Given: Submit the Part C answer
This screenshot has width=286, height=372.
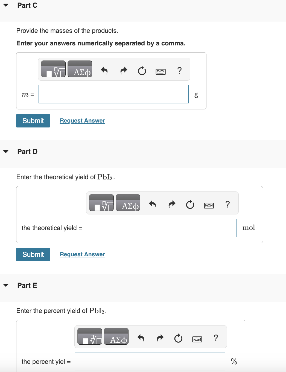Looking at the screenshot, I should 33,121.
